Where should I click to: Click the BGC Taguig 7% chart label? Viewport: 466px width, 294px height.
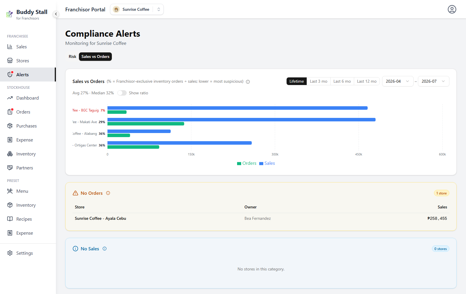pos(89,110)
